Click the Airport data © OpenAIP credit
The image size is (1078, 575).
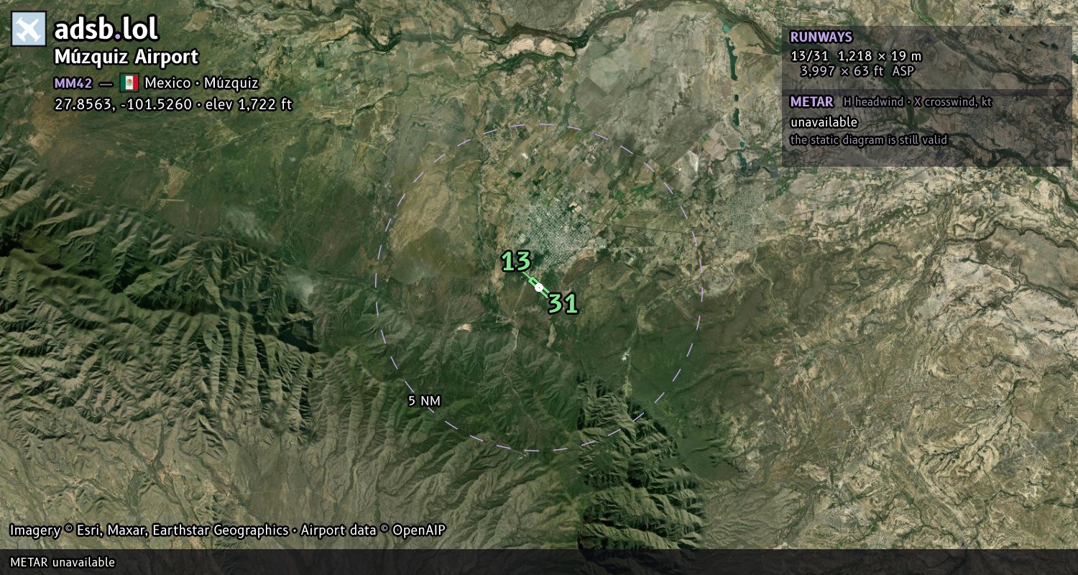[373, 530]
